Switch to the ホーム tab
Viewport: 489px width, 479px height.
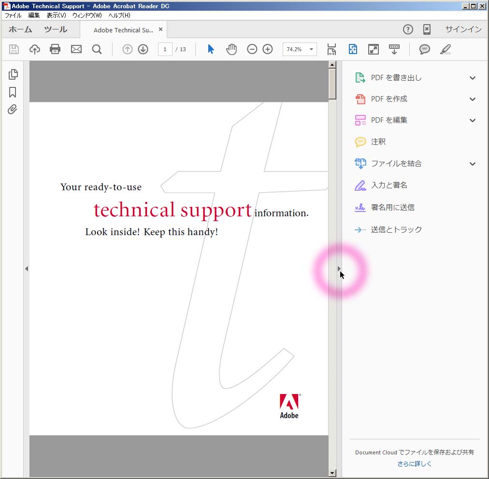pyautogui.click(x=20, y=29)
